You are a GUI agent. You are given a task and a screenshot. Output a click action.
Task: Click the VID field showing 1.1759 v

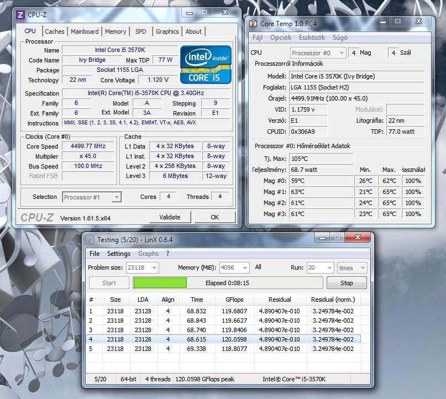308,109
